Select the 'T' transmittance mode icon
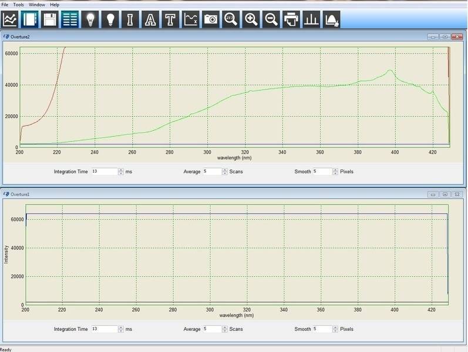The height and width of the screenshot is (352, 468). (x=170, y=19)
